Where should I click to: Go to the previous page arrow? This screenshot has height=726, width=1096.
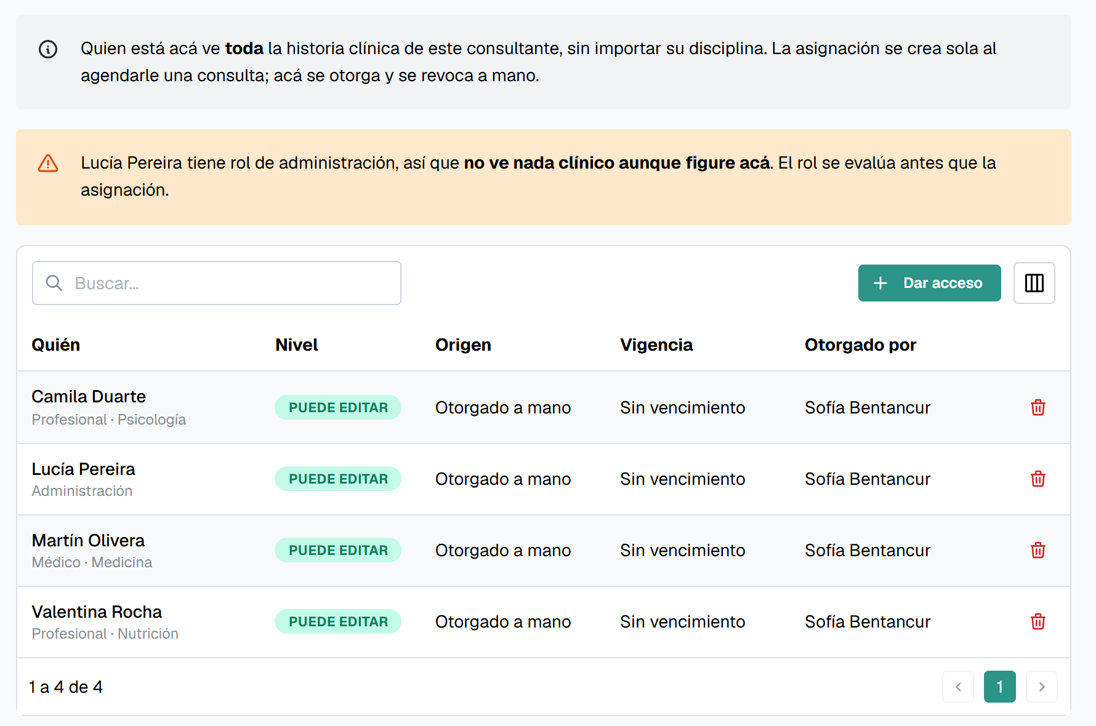coord(958,687)
